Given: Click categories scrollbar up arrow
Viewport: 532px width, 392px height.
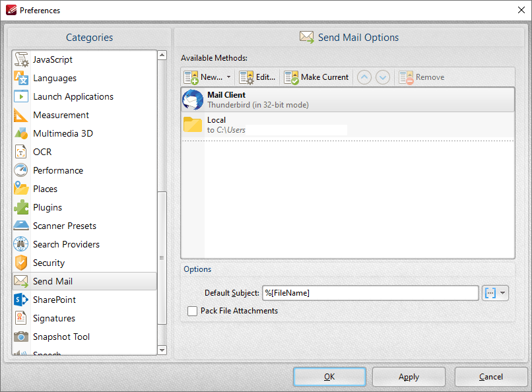Looking at the screenshot, I should 162,55.
